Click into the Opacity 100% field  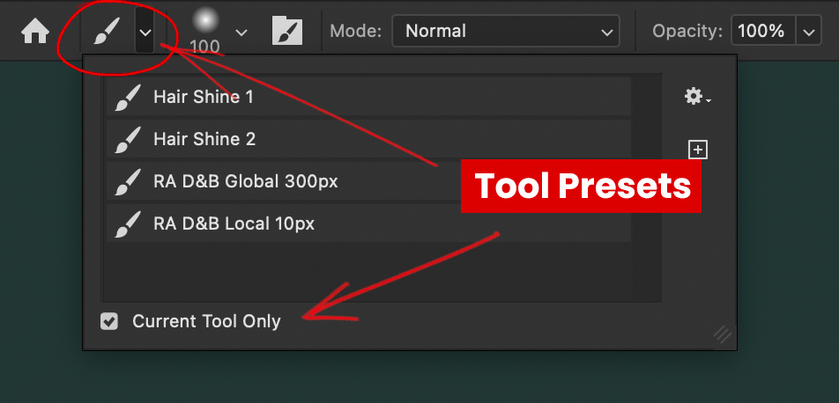[x=763, y=31]
